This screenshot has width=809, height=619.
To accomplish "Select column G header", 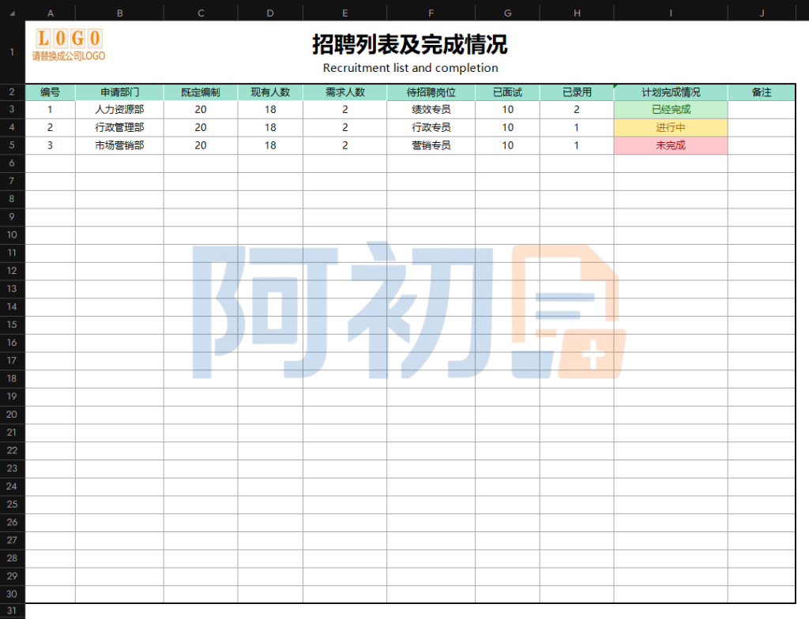I will pyautogui.click(x=508, y=13).
